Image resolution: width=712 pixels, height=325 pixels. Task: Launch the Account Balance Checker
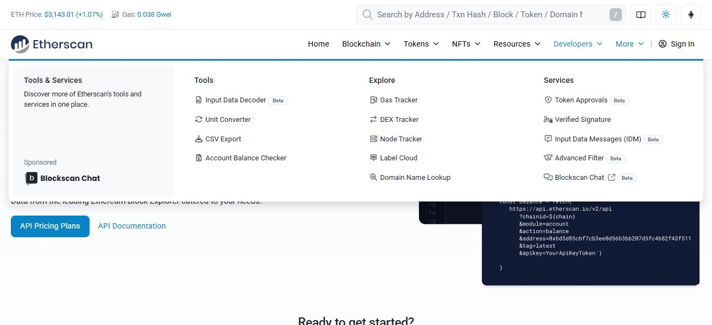coord(245,158)
